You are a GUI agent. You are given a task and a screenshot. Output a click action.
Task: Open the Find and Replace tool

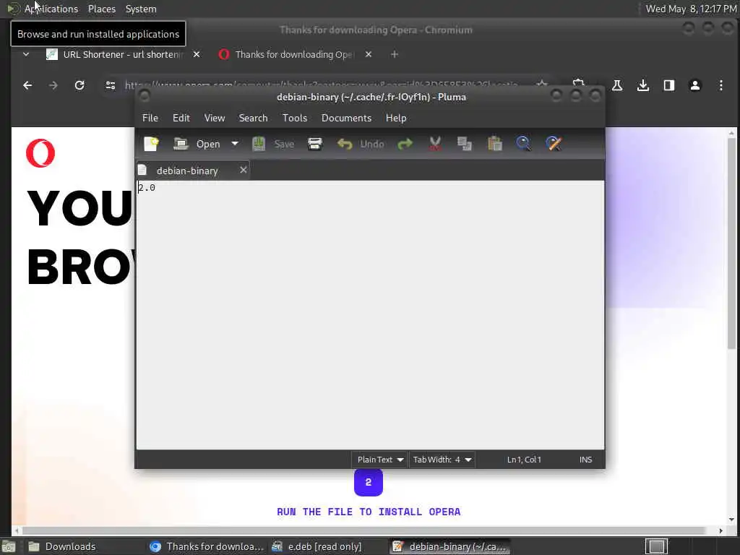[x=554, y=144]
